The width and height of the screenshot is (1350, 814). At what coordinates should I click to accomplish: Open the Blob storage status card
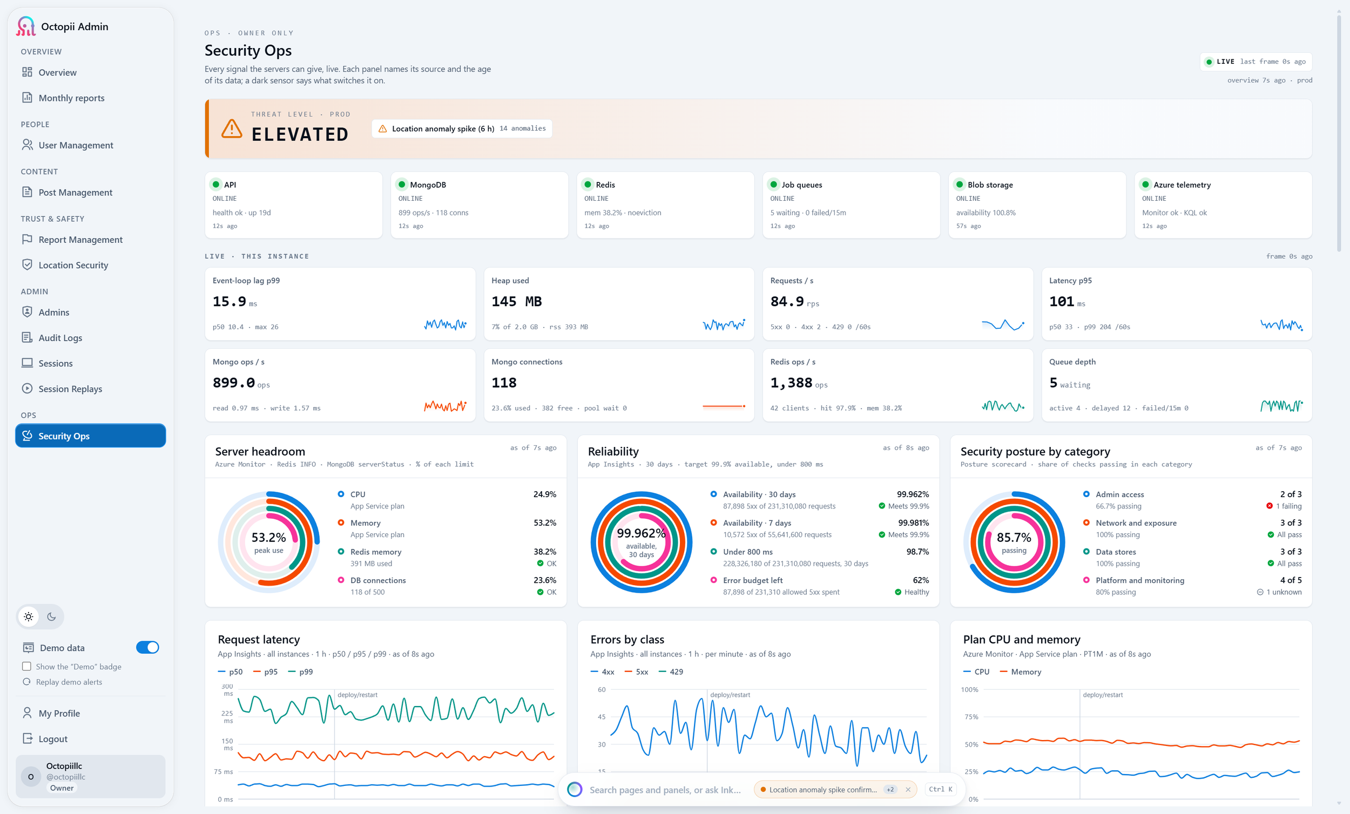pos(1037,205)
